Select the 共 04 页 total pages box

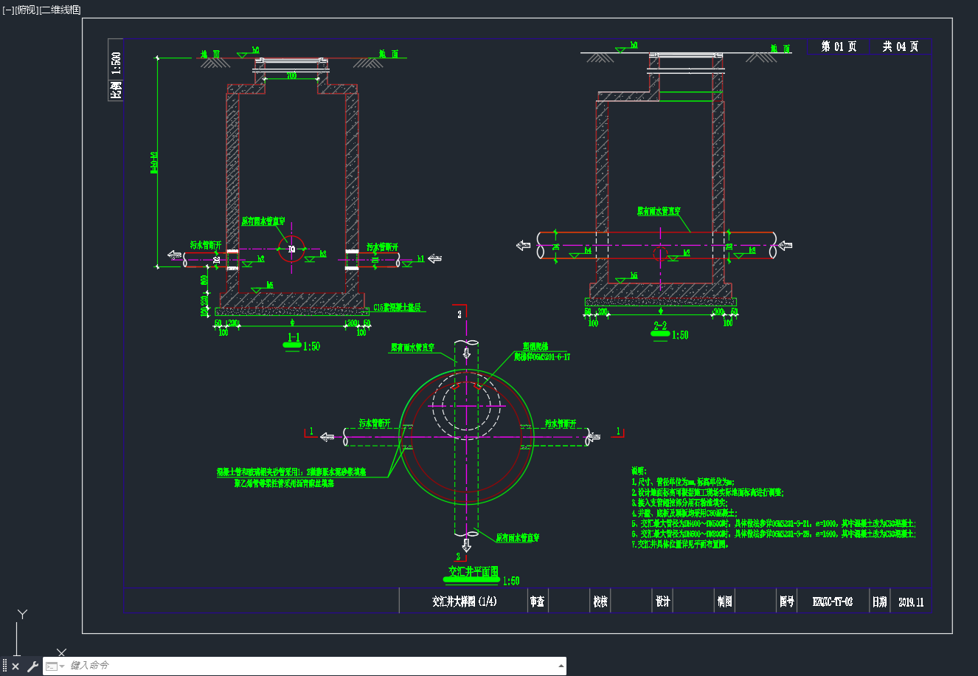click(x=901, y=46)
